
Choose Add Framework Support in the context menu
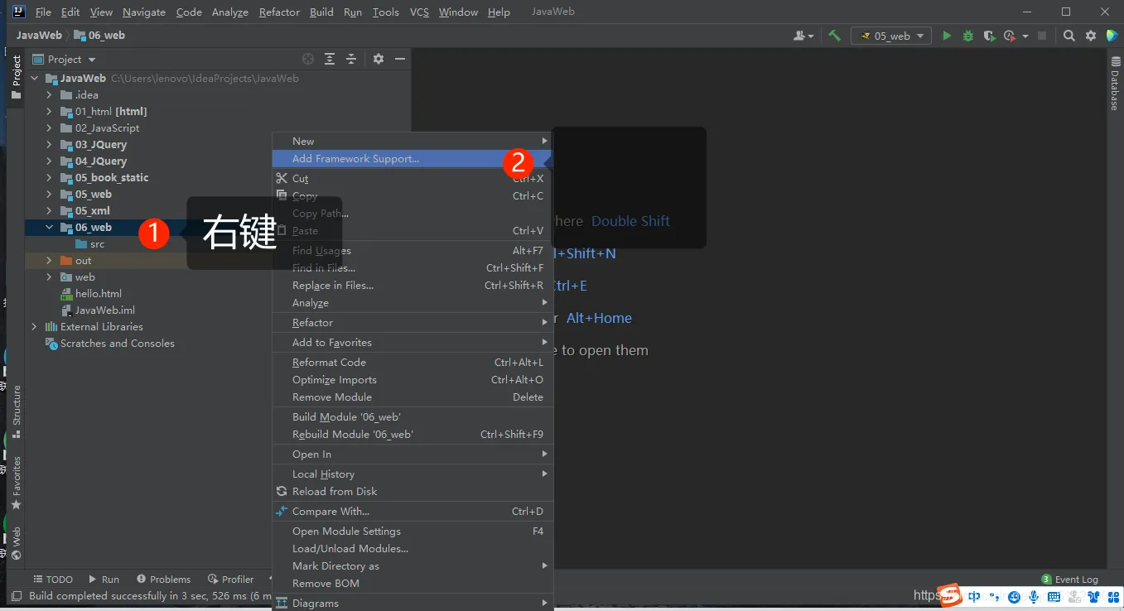355,159
